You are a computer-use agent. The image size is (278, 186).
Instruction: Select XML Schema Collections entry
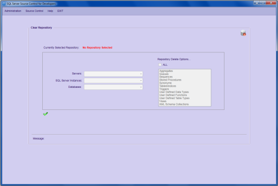174,104
